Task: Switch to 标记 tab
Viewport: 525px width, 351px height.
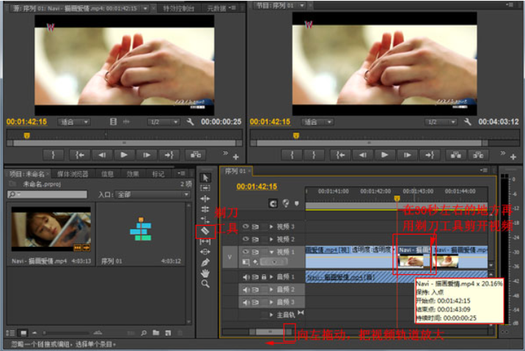Action: (158, 174)
